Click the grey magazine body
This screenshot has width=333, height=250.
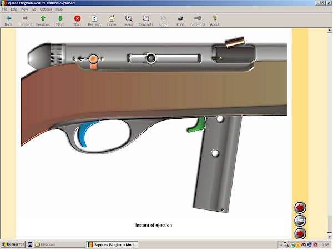tap(218, 165)
